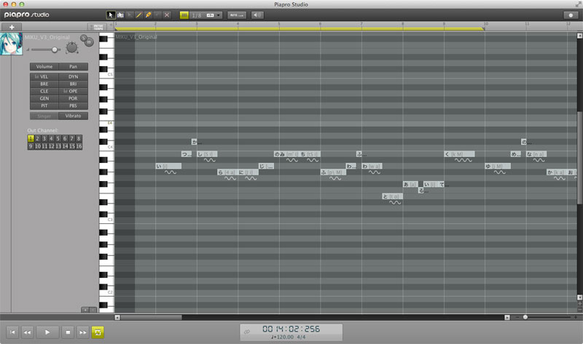Click the go-to-start transport button
Viewport: 583px width, 344px height.
point(12,332)
